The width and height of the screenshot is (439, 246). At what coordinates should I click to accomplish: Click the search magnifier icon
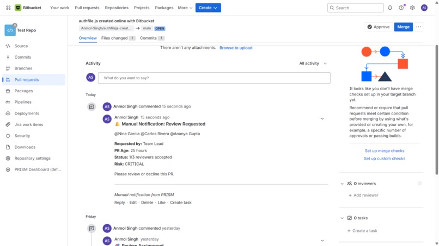coord(332,8)
